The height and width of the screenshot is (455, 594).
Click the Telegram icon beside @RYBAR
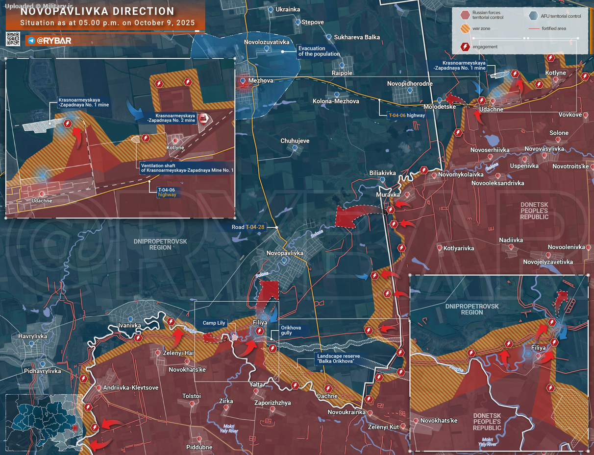coord(31,41)
